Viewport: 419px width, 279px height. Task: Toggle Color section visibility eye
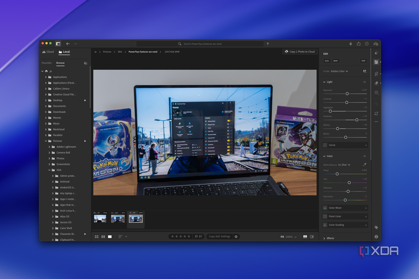pyautogui.click(x=365, y=156)
